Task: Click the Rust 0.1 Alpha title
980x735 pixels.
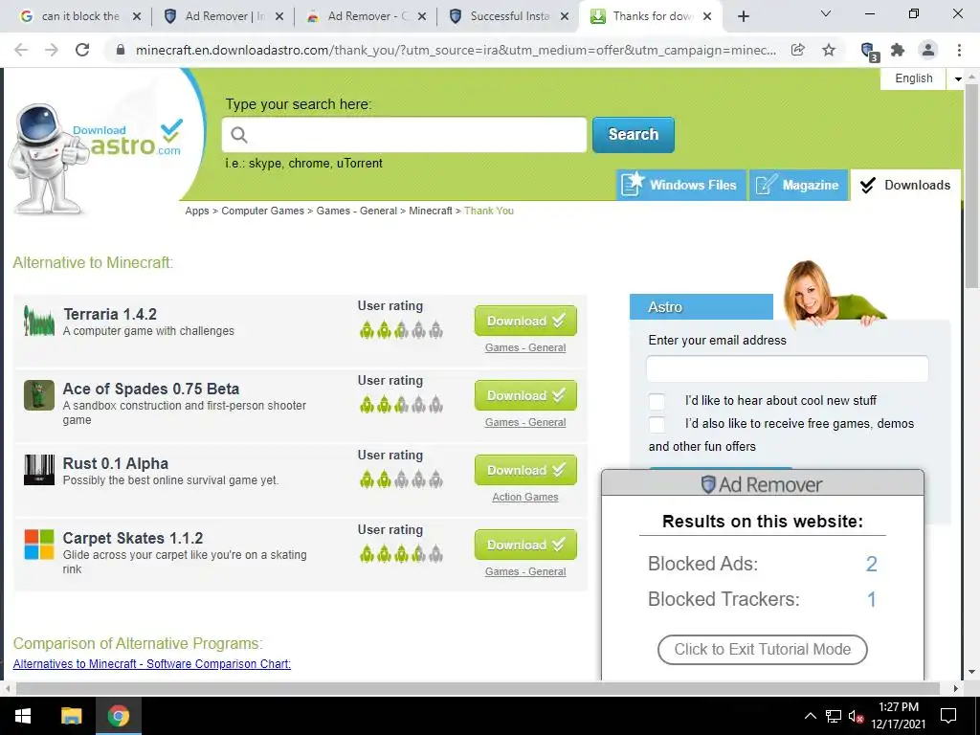Action: (x=116, y=463)
